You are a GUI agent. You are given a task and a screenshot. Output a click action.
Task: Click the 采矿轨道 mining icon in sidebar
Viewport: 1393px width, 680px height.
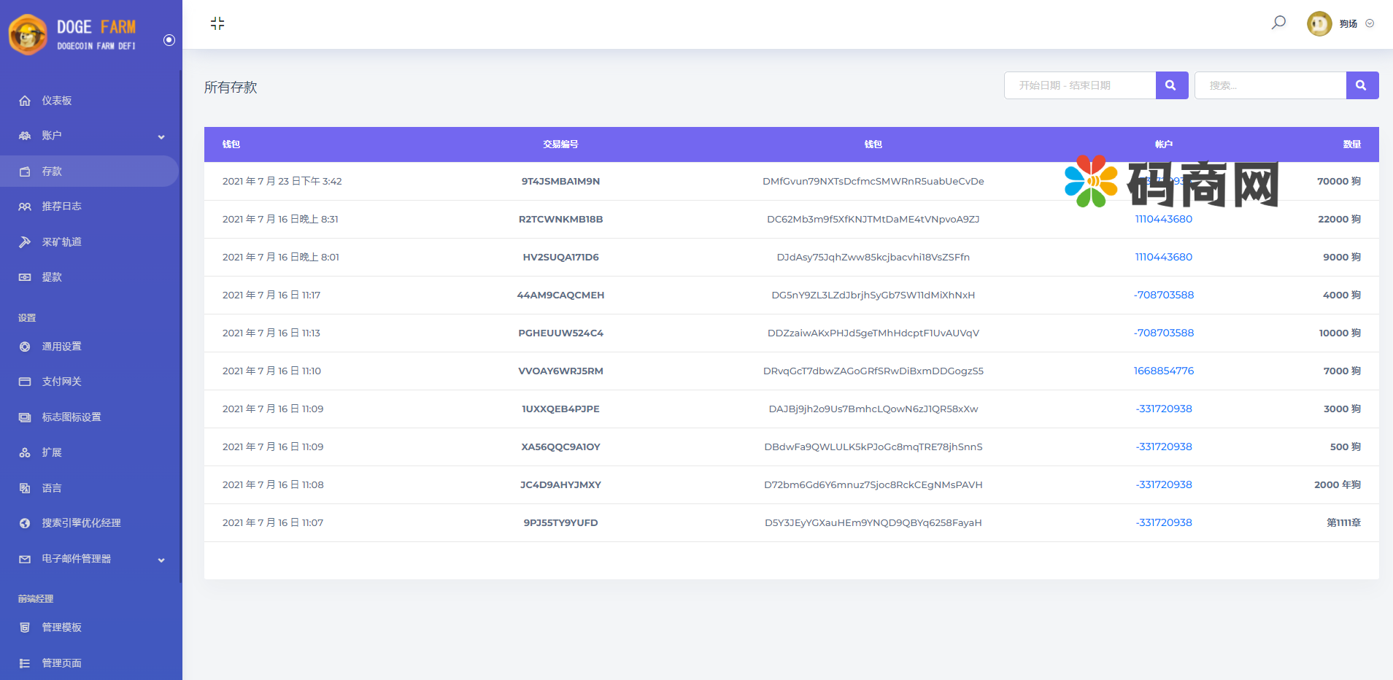tap(25, 242)
